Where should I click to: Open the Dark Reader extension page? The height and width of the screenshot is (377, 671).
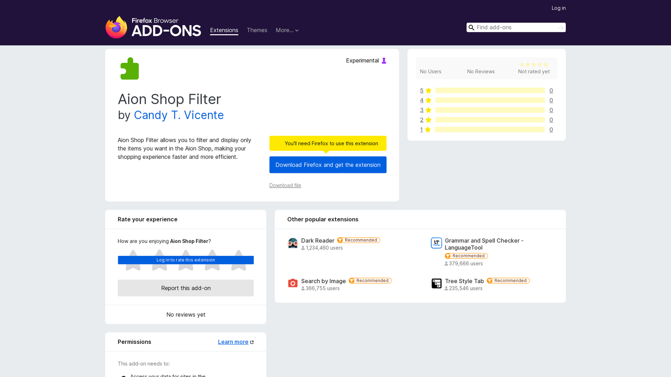[317, 240]
